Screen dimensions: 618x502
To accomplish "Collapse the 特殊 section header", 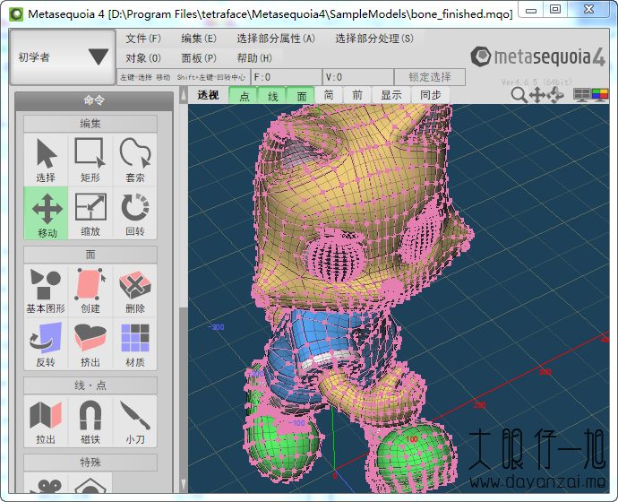I will point(90,463).
